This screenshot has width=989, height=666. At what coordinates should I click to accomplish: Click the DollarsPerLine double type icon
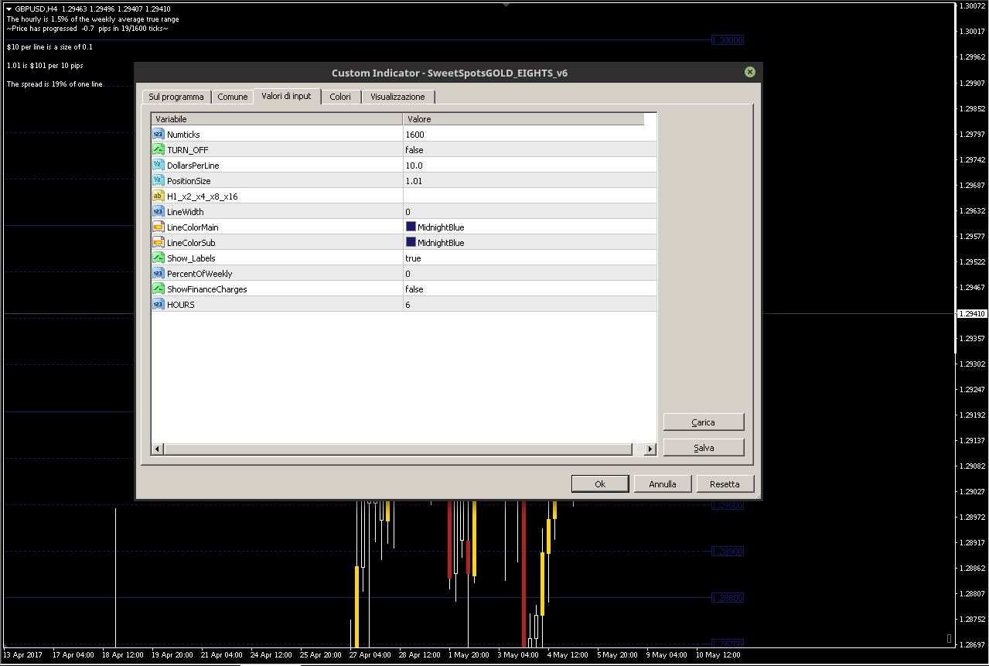[x=158, y=166]
